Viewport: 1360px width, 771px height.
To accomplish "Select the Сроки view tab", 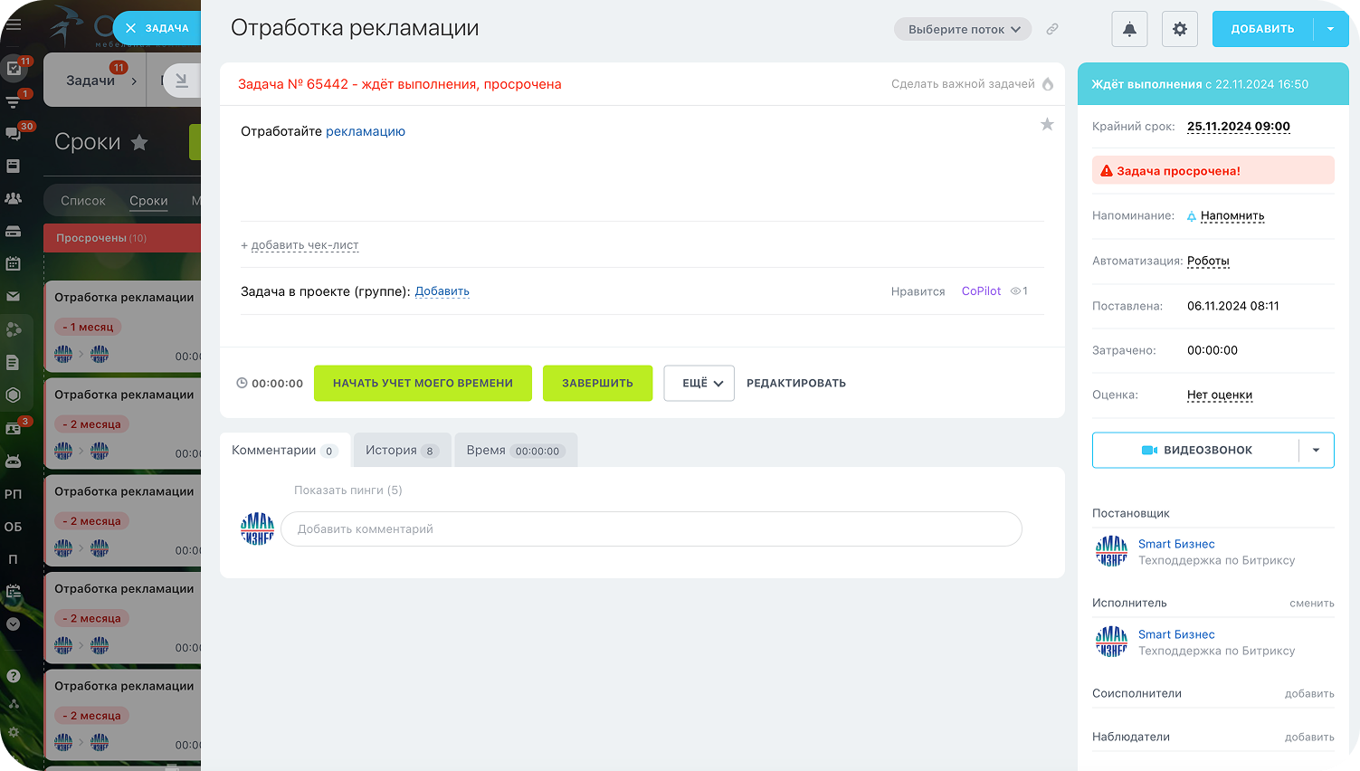I will click(148, 201).
